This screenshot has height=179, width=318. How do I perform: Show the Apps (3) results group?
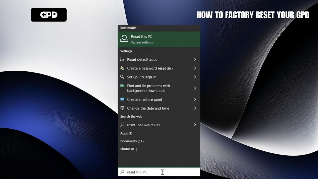(126, 133)
